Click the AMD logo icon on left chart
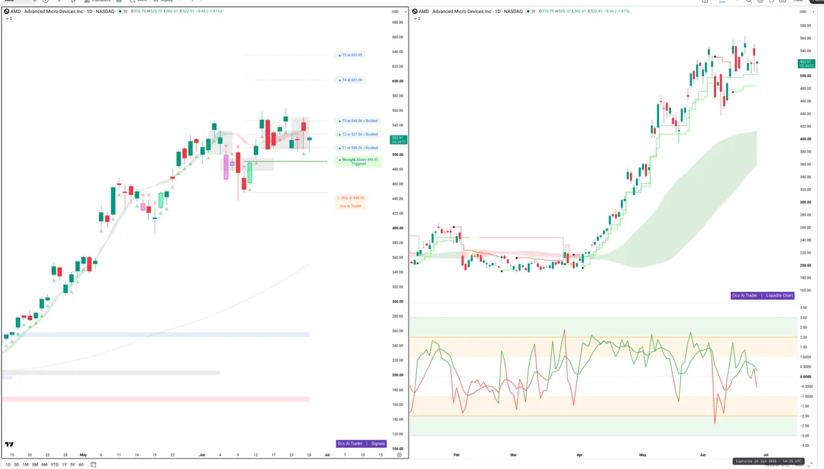The image size is (824, 469). (6, 12)
